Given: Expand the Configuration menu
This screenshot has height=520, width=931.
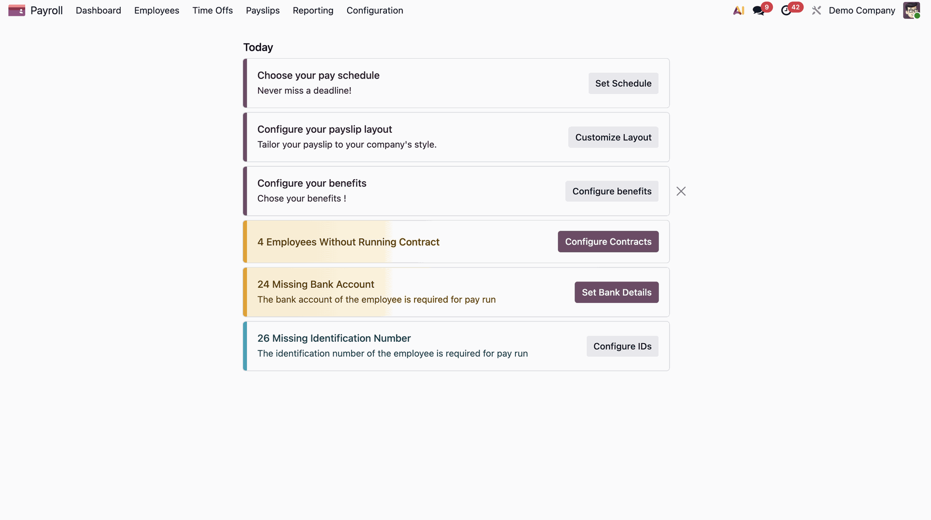Looking at the screenshot, I should pyautogui.click(x=375, y=10).
